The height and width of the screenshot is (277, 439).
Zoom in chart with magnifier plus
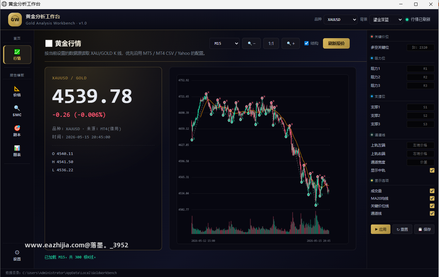point(291,43)
